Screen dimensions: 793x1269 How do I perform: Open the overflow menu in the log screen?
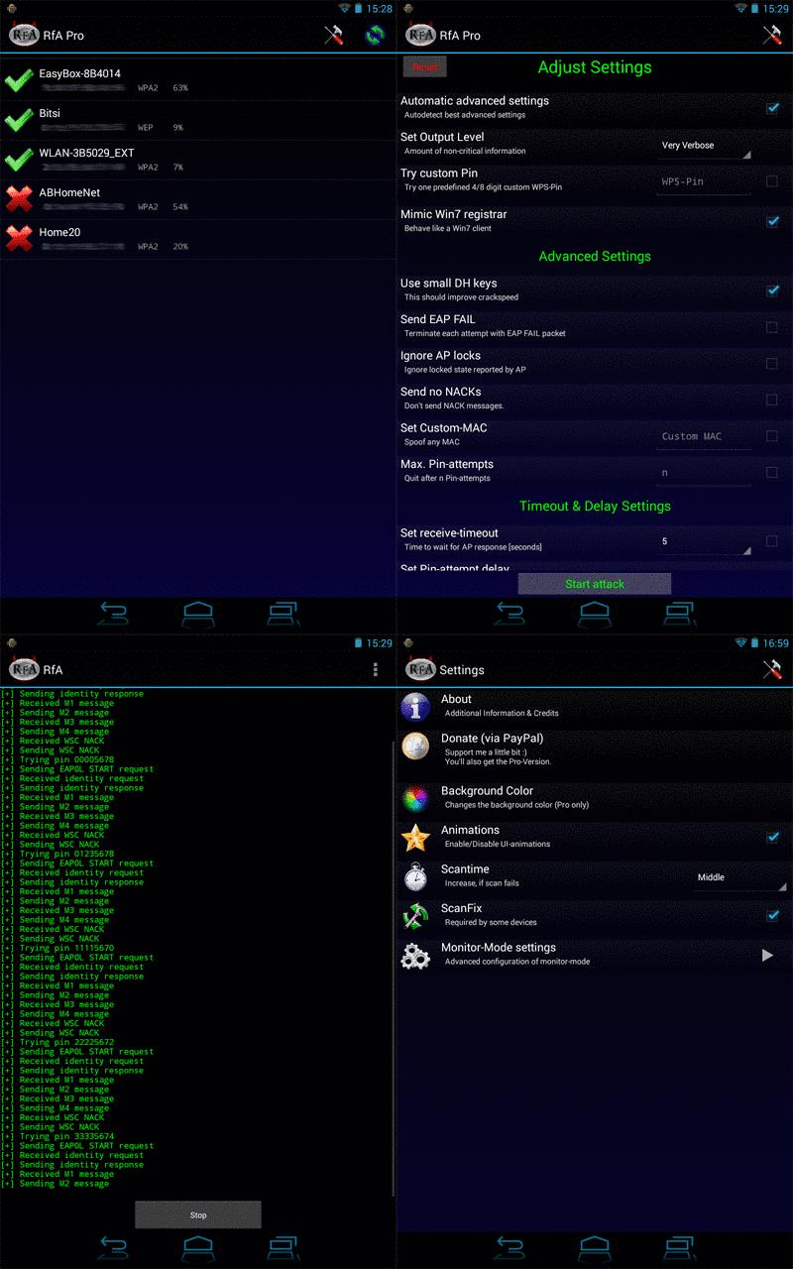click(x=375, y=669)
